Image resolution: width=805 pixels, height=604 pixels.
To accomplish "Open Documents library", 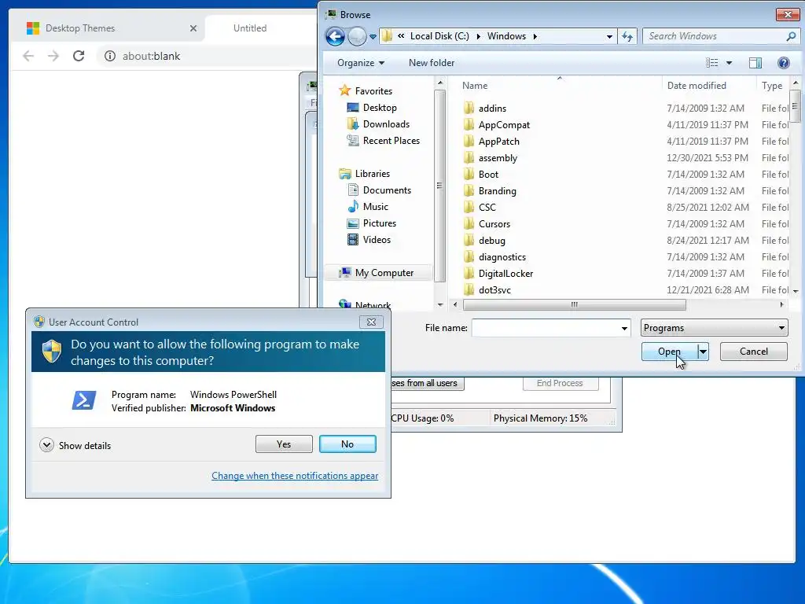I will tap(387, 190).
